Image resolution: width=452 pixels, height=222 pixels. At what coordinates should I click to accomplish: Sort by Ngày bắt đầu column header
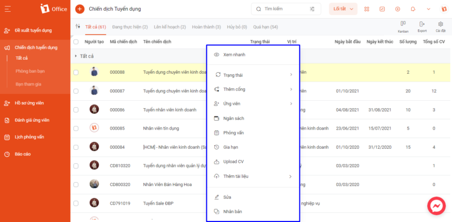pos(347,42)
